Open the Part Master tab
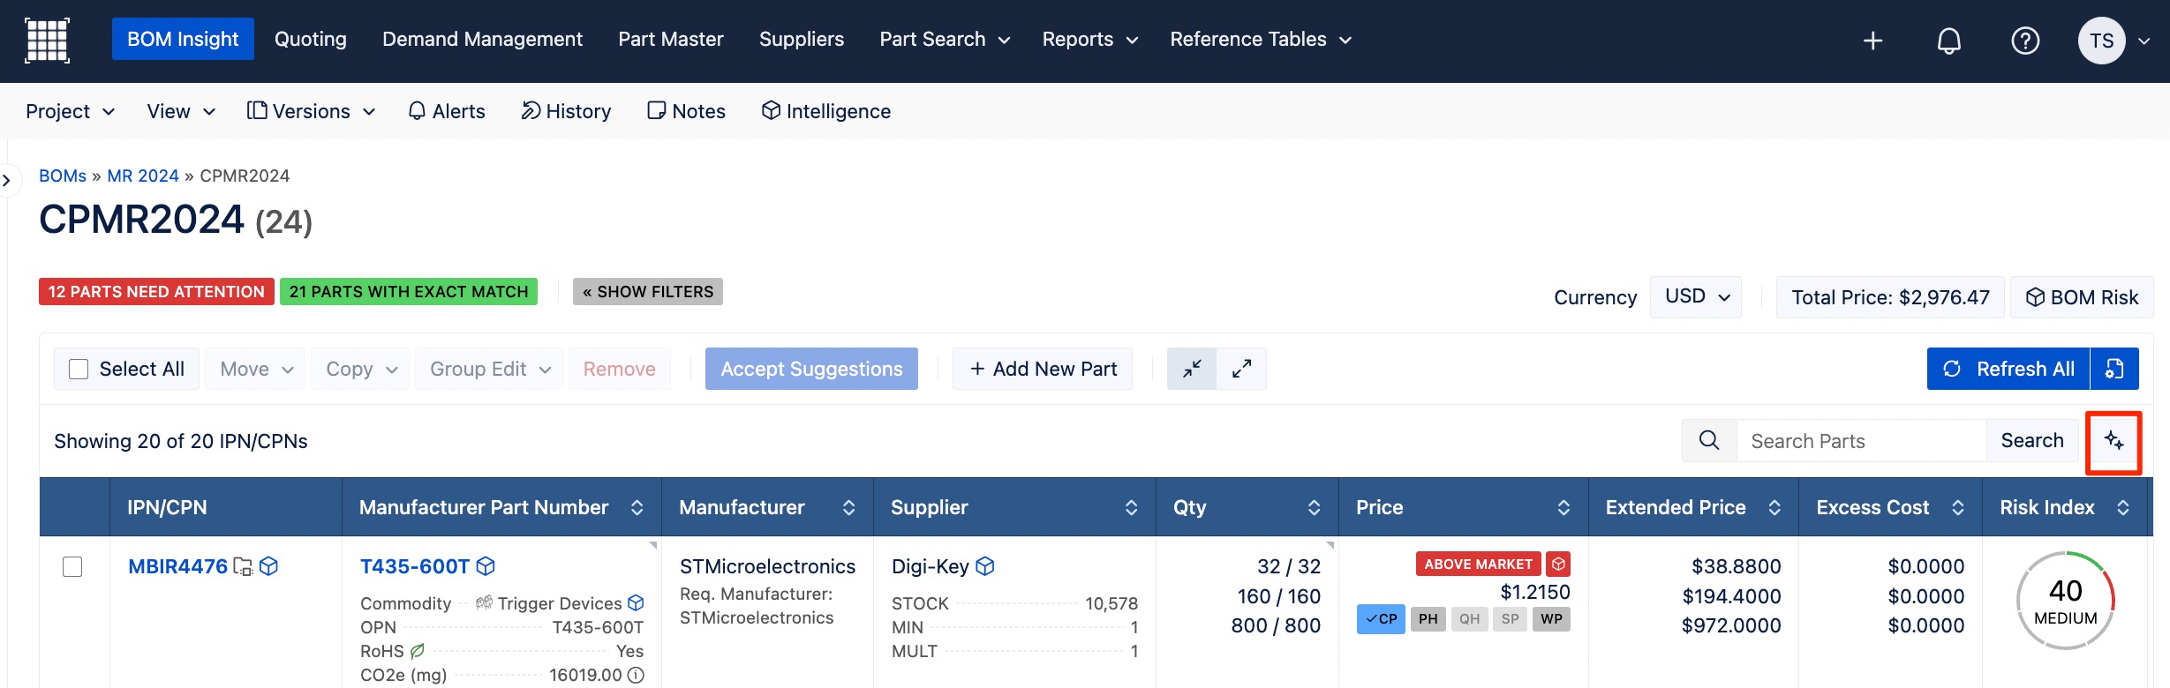Screen dimensions: 2170x688 (x=670, y=40)
